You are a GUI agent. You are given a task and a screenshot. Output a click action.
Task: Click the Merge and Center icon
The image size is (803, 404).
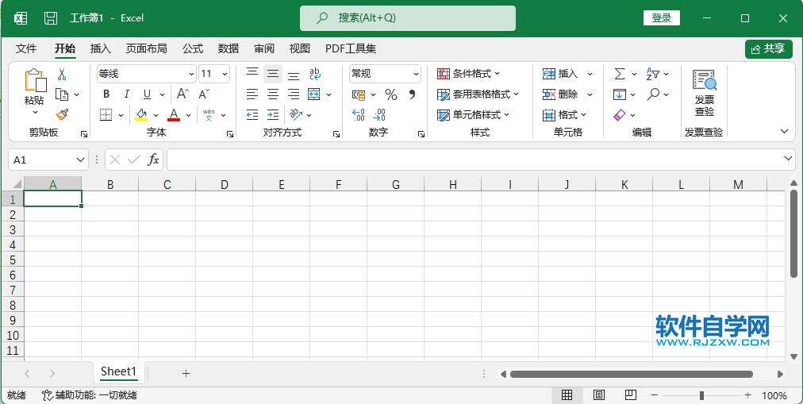(x=314, y=94)
